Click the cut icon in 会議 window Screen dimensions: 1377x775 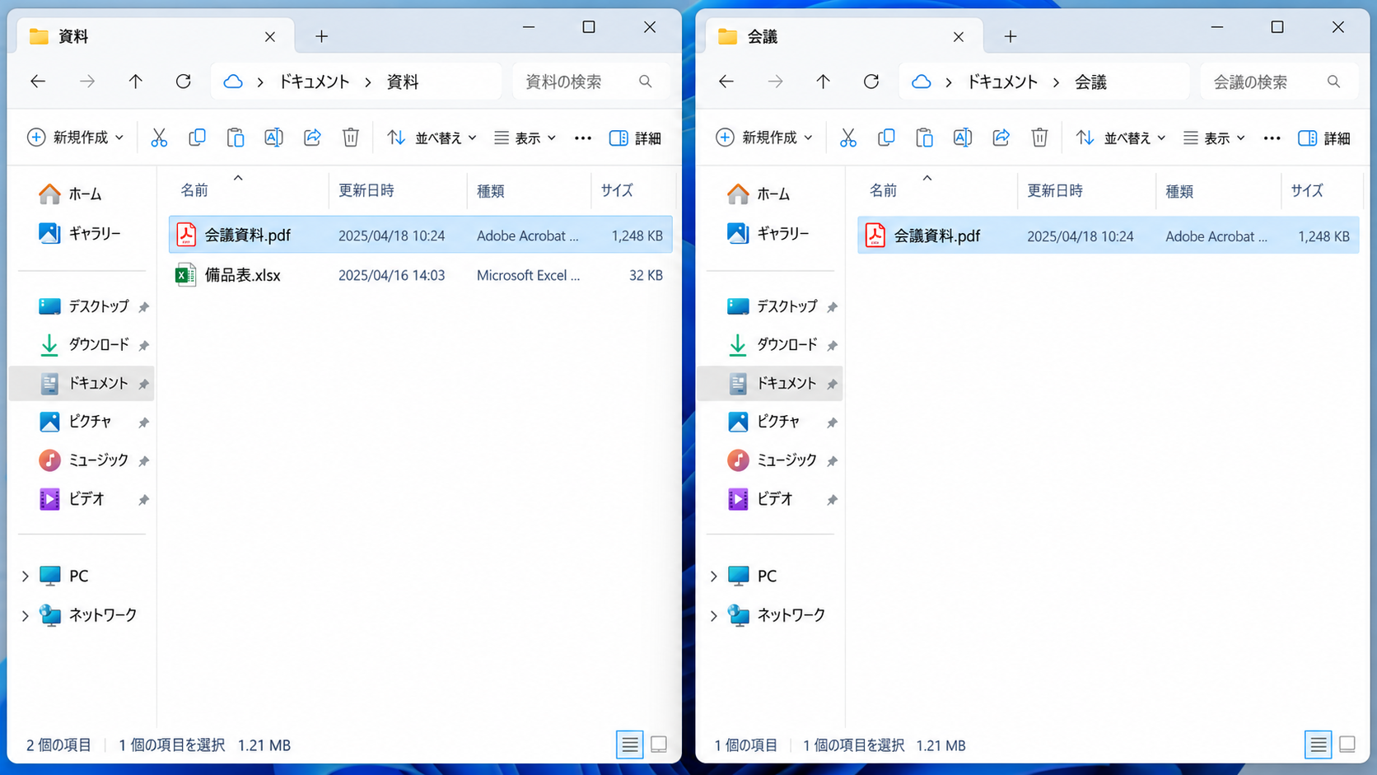click(x=848, y=138)
